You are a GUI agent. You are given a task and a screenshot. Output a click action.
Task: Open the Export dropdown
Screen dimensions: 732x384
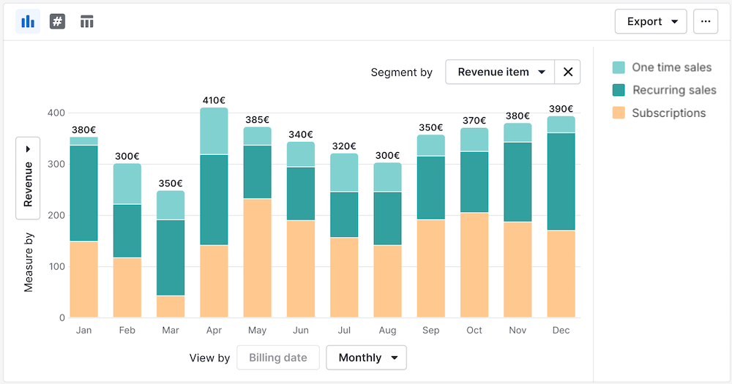(651, 21)
